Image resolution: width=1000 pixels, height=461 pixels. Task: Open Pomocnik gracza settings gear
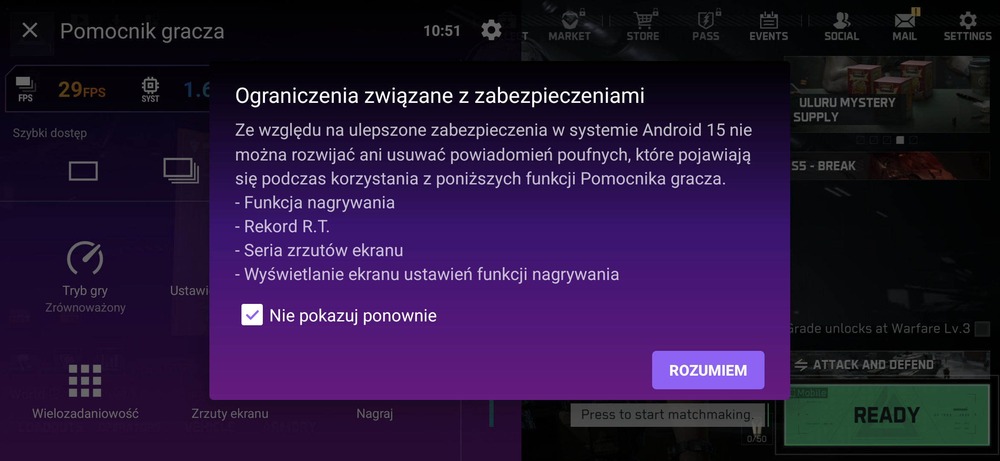tap(491, 30)
